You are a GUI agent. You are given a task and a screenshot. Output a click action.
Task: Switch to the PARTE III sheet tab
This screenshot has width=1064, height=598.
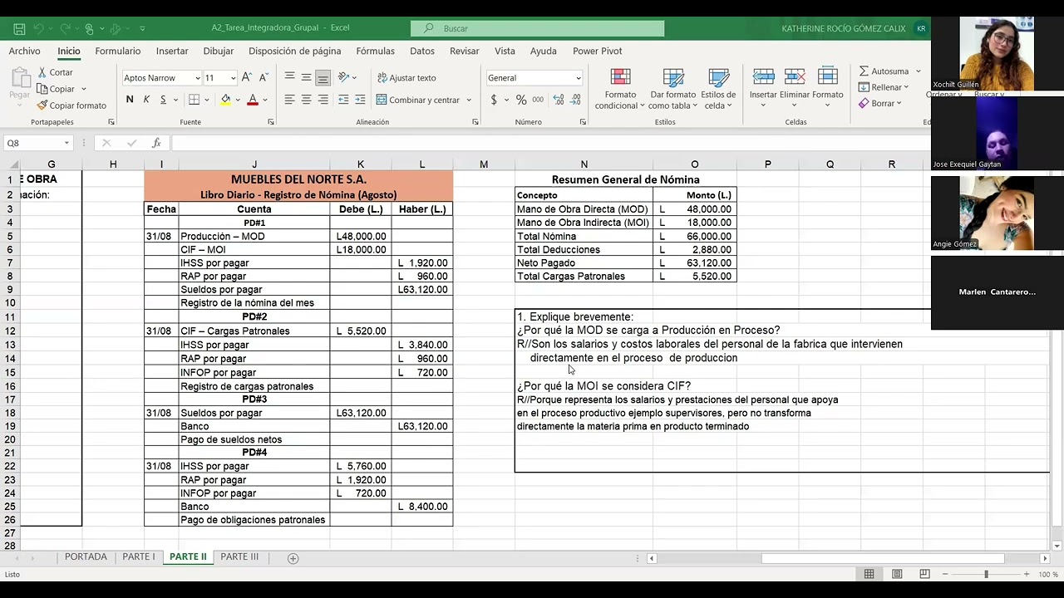coord(239,556)
